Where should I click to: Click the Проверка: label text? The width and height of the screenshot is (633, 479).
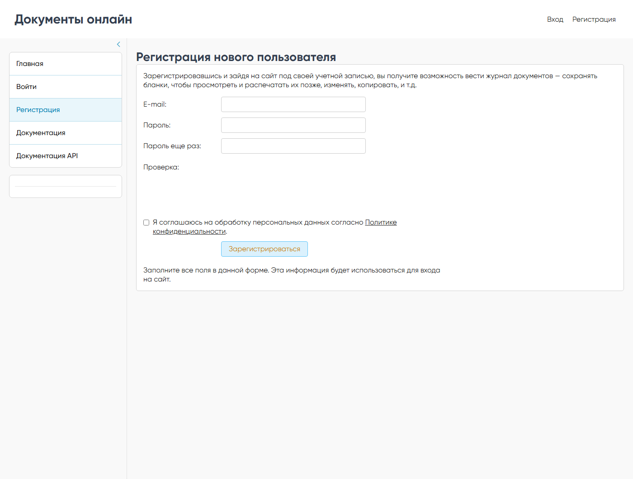(x=161, y=167)
